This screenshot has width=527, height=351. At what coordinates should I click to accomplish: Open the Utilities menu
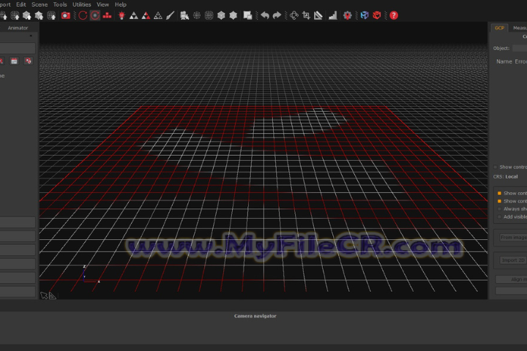[82, 4]
